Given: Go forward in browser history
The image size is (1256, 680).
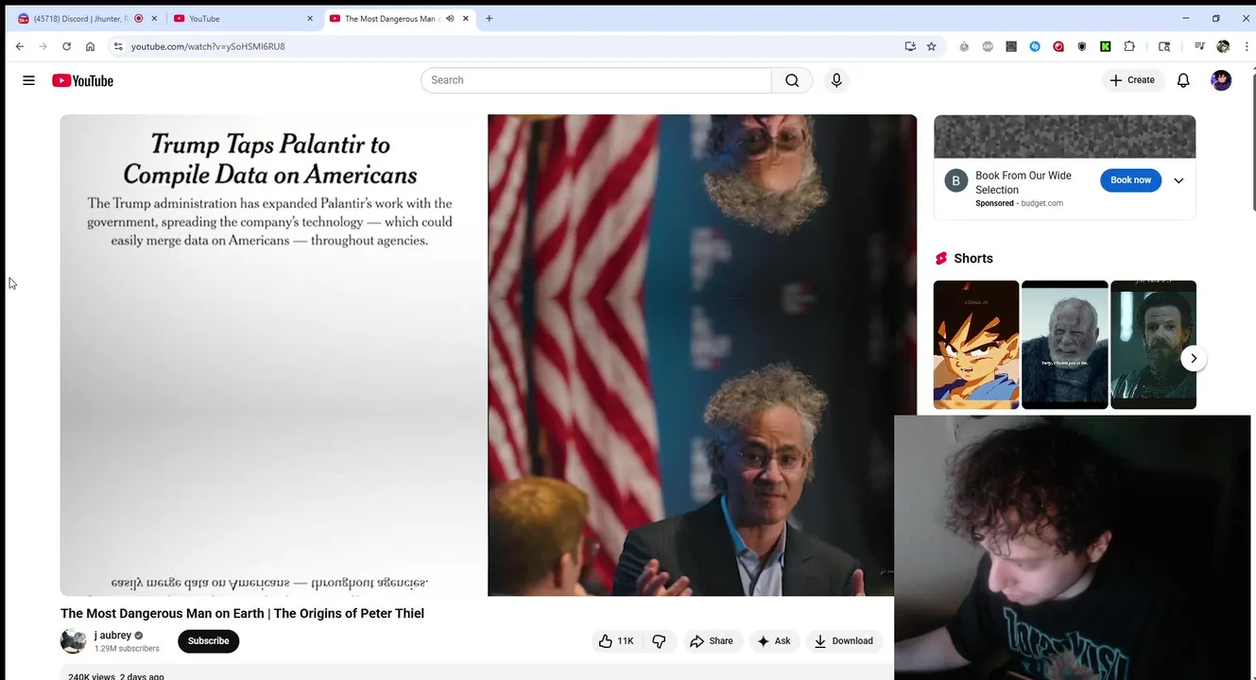Looking at the screenshot, I should [x=43, y=46].
